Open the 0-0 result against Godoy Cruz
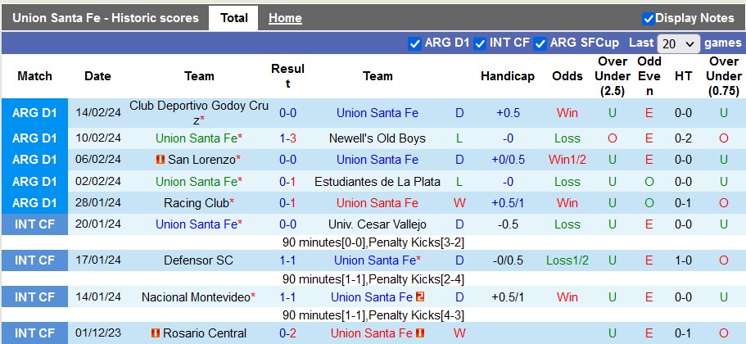Viewport: 746px width, 344px height. (287, 113)
